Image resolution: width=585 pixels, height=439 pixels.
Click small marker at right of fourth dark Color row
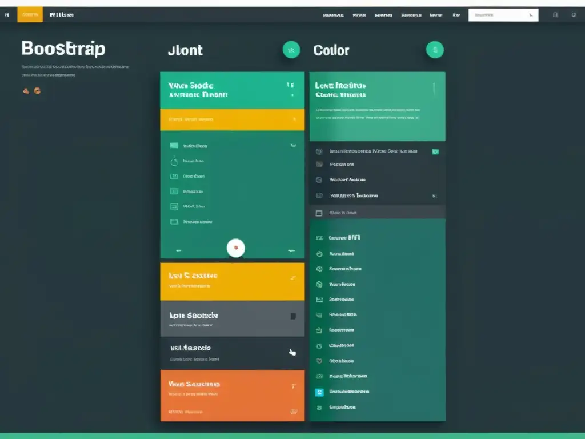pos(434,196)
